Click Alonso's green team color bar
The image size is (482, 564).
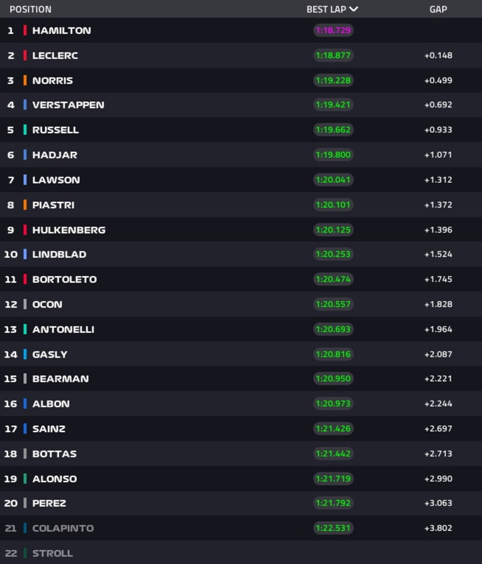point(25,479)
